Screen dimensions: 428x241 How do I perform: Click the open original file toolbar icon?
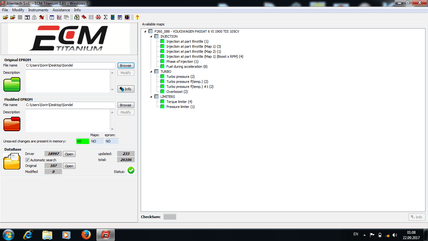click(5, 17)
